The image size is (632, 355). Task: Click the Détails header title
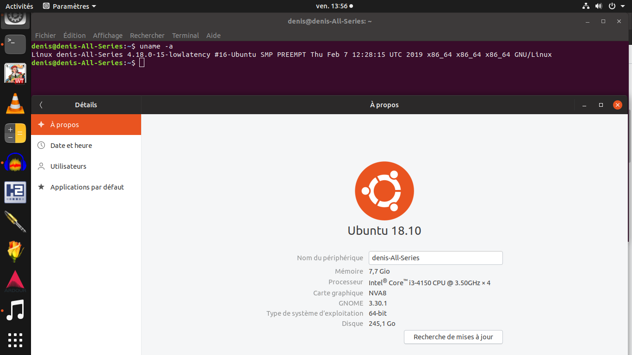[86, 105]
